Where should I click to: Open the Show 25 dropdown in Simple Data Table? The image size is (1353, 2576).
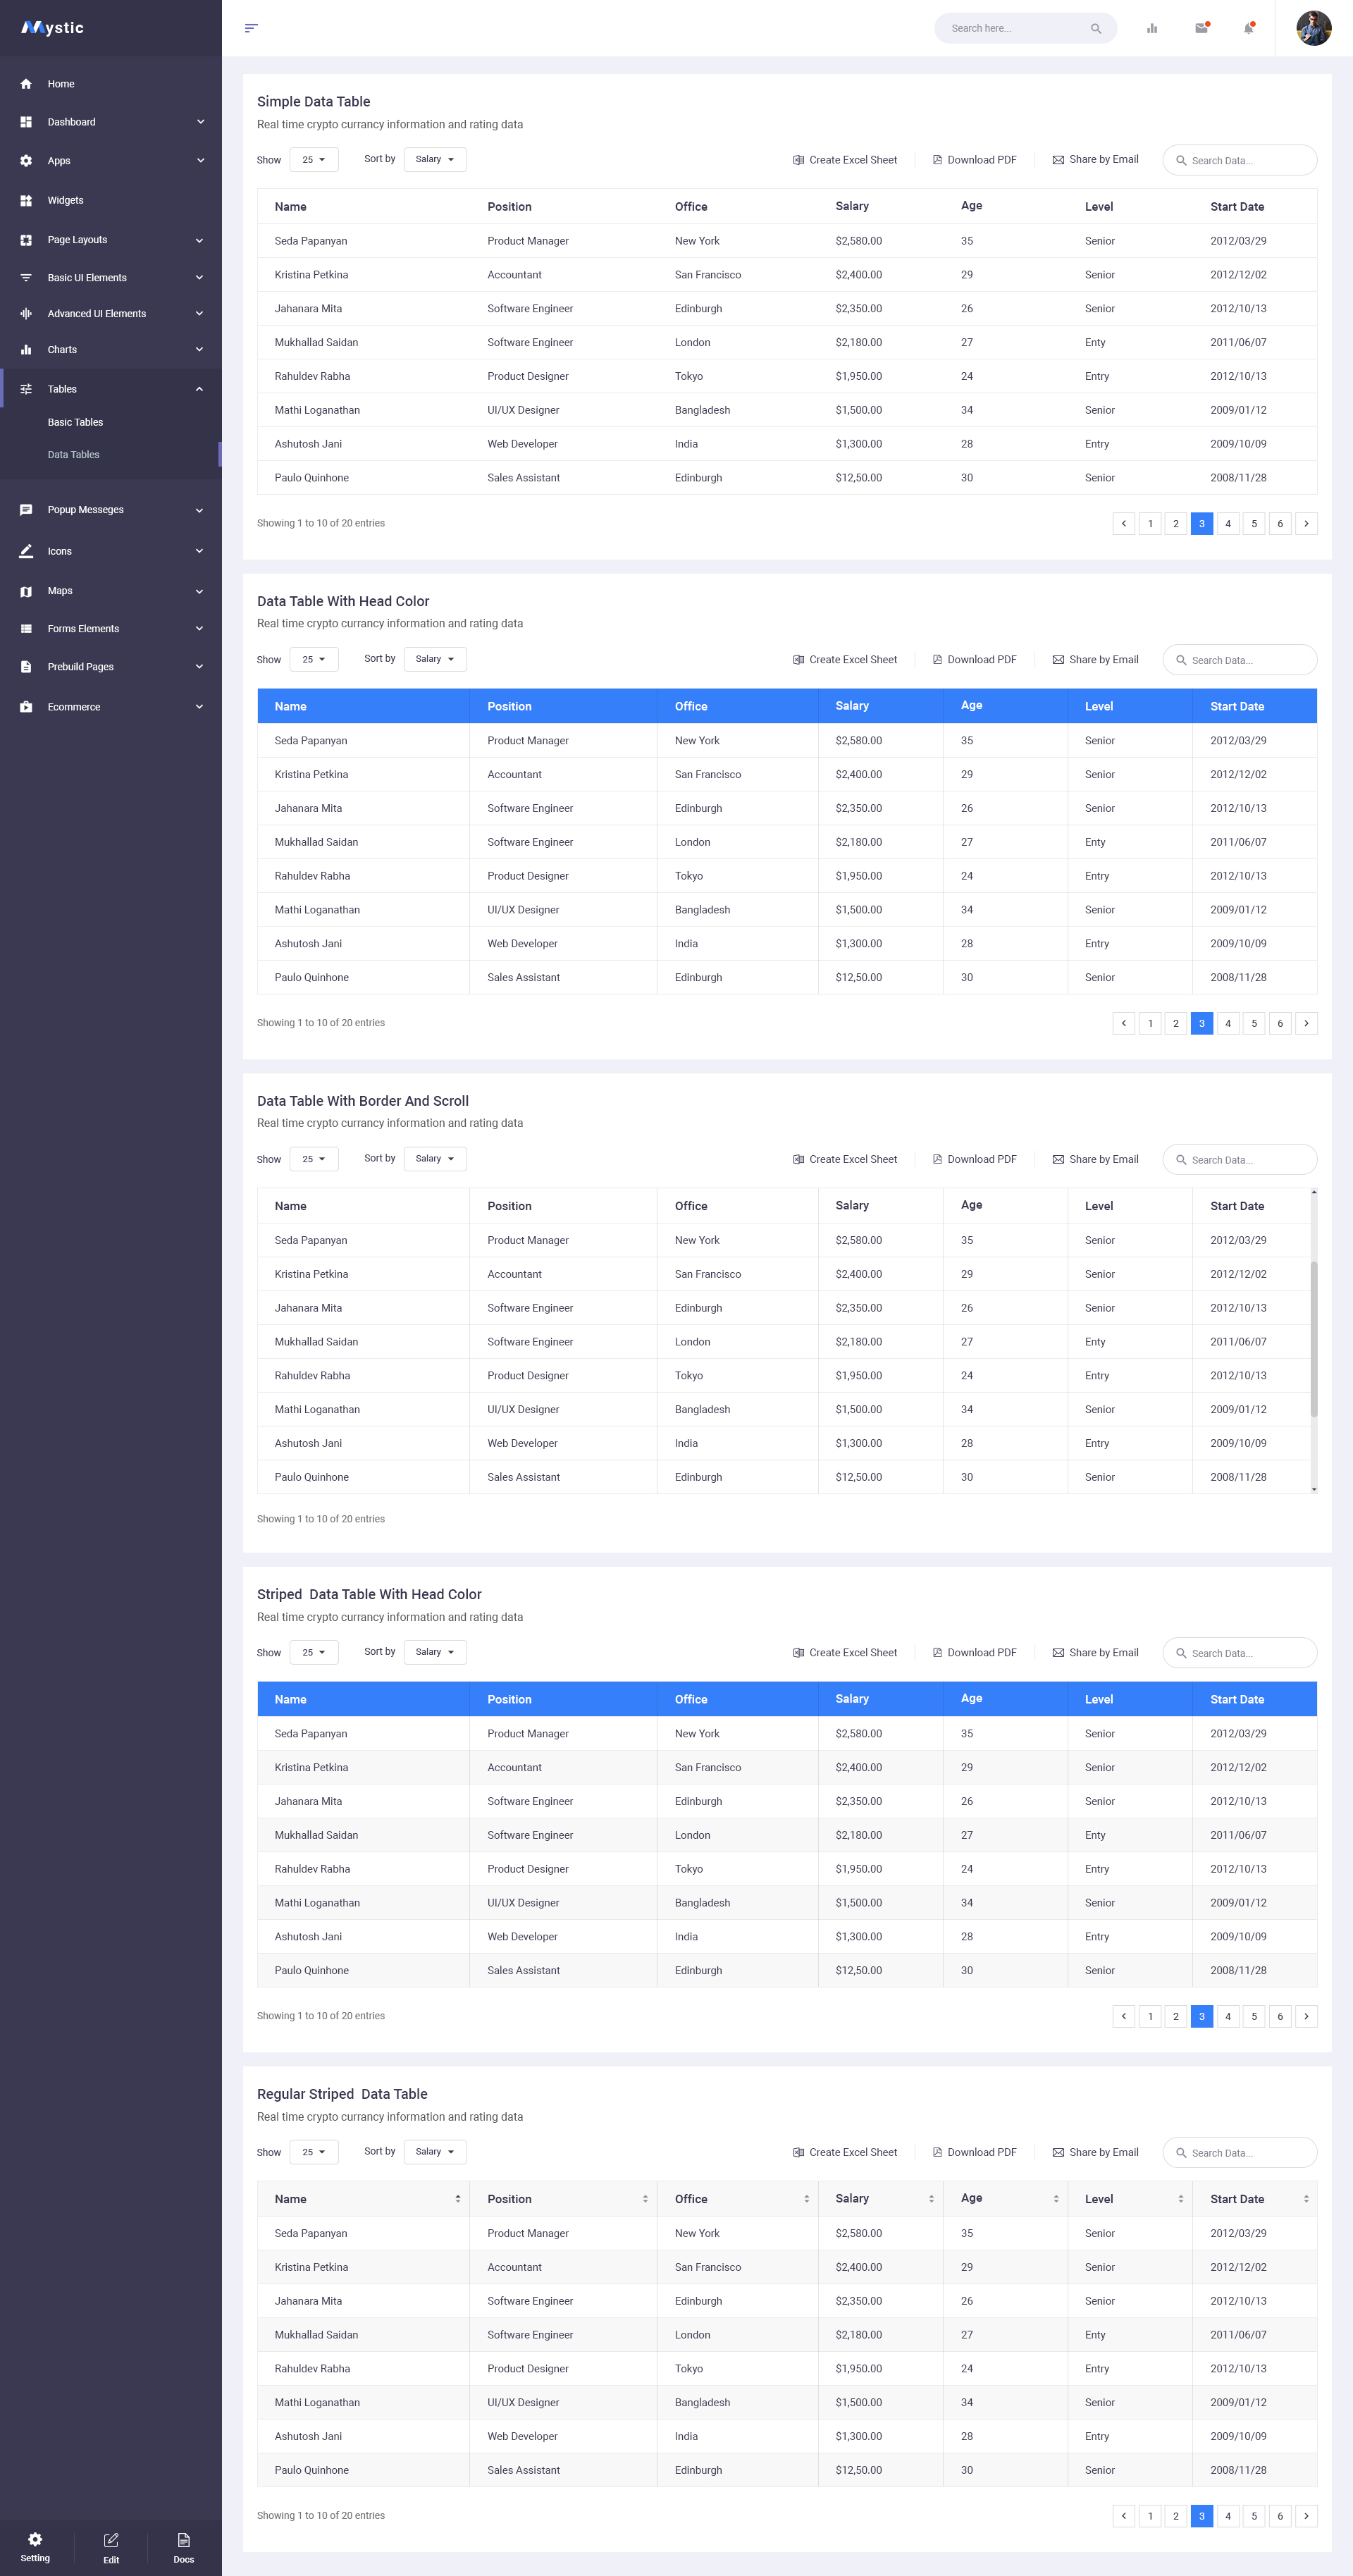pyautogui.click(x=314, y=160)
